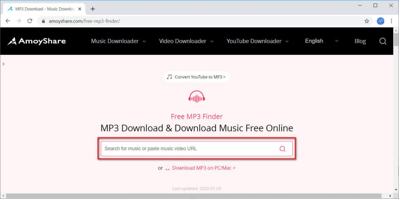This screenshot has height=199, width=399.
Task: Click the scroll down arrow
Action: 396,190
